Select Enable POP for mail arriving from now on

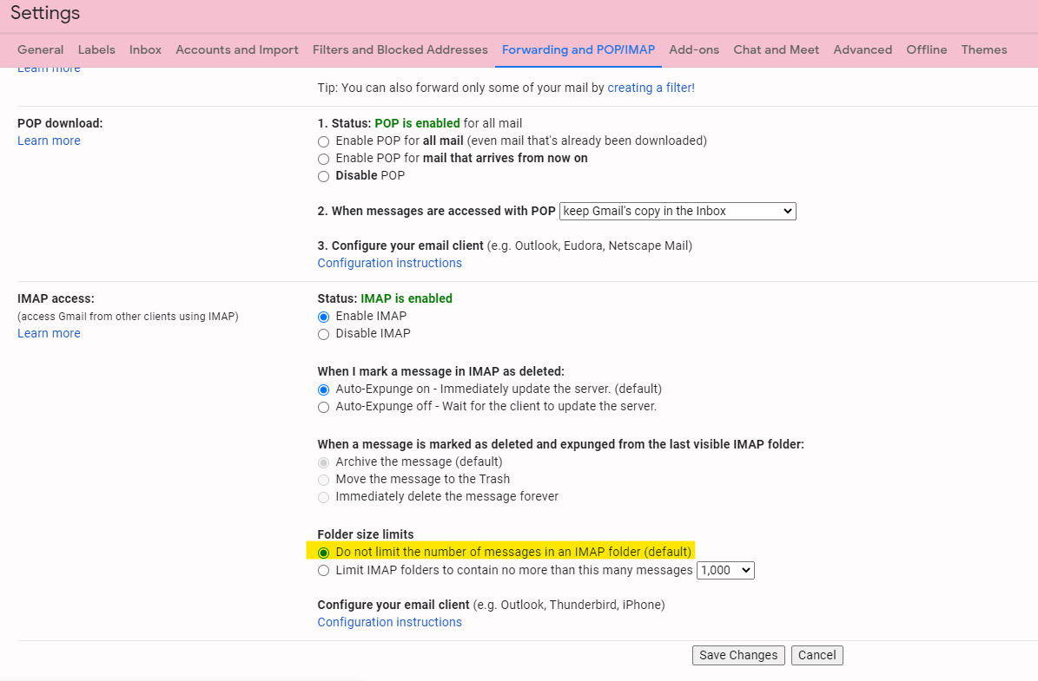pos(323,159)
